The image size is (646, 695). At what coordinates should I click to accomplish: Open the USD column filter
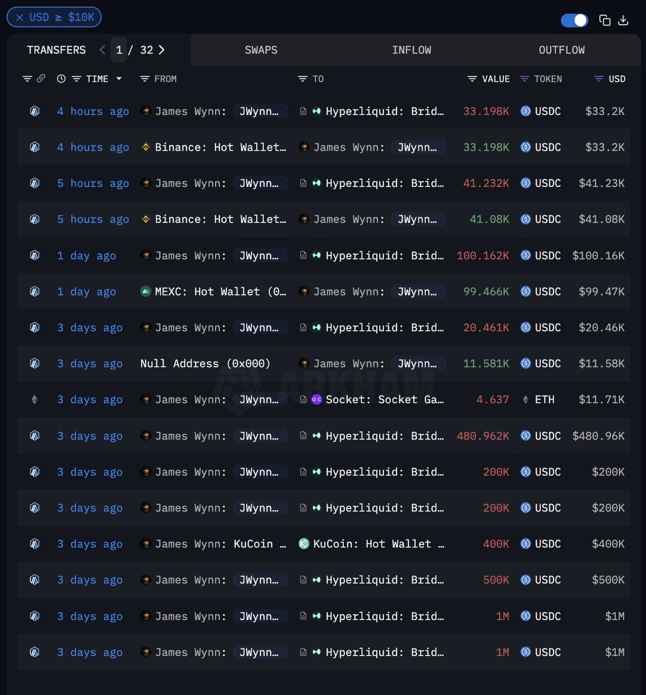pos(599,79)
